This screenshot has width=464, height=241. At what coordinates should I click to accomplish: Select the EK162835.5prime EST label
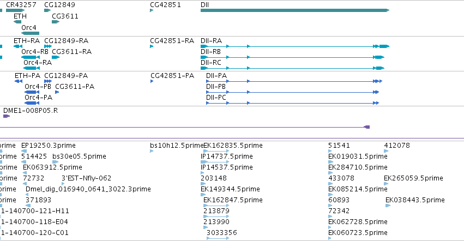pyautogui.click(x=233, y=146)
